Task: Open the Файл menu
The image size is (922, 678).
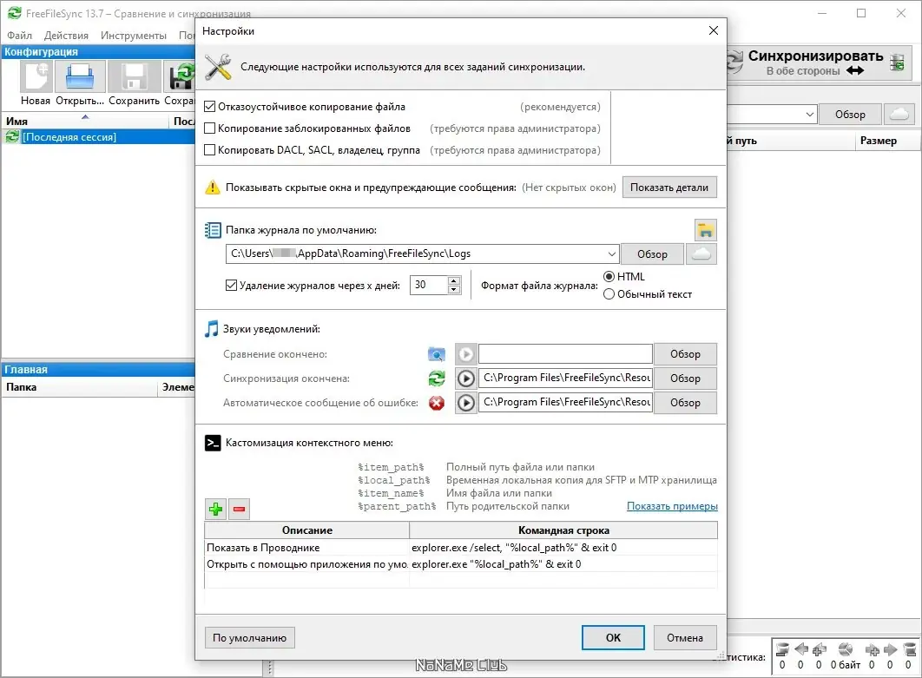Action: tap(19, 36)
